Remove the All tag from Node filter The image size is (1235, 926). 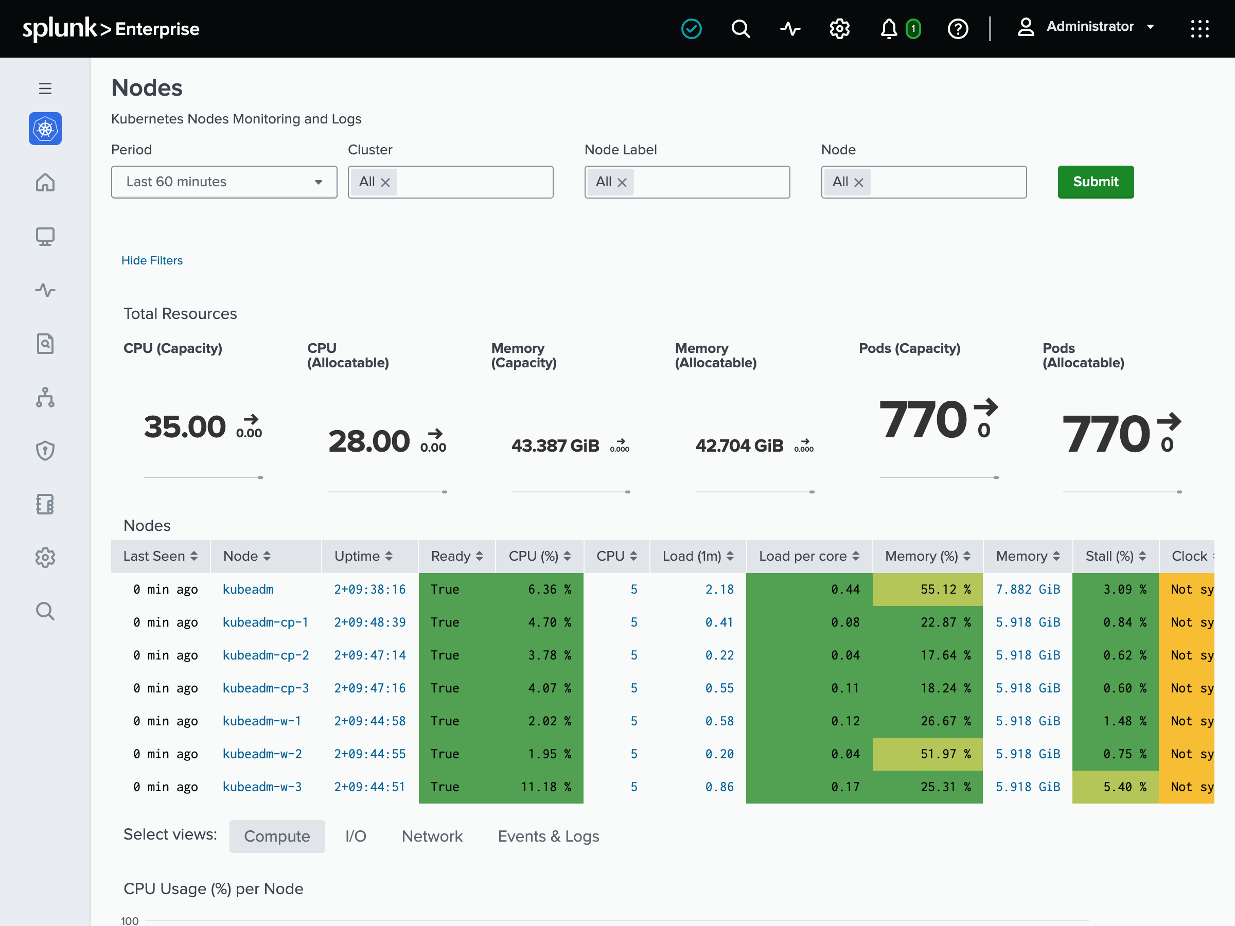[x=859, y=183]
